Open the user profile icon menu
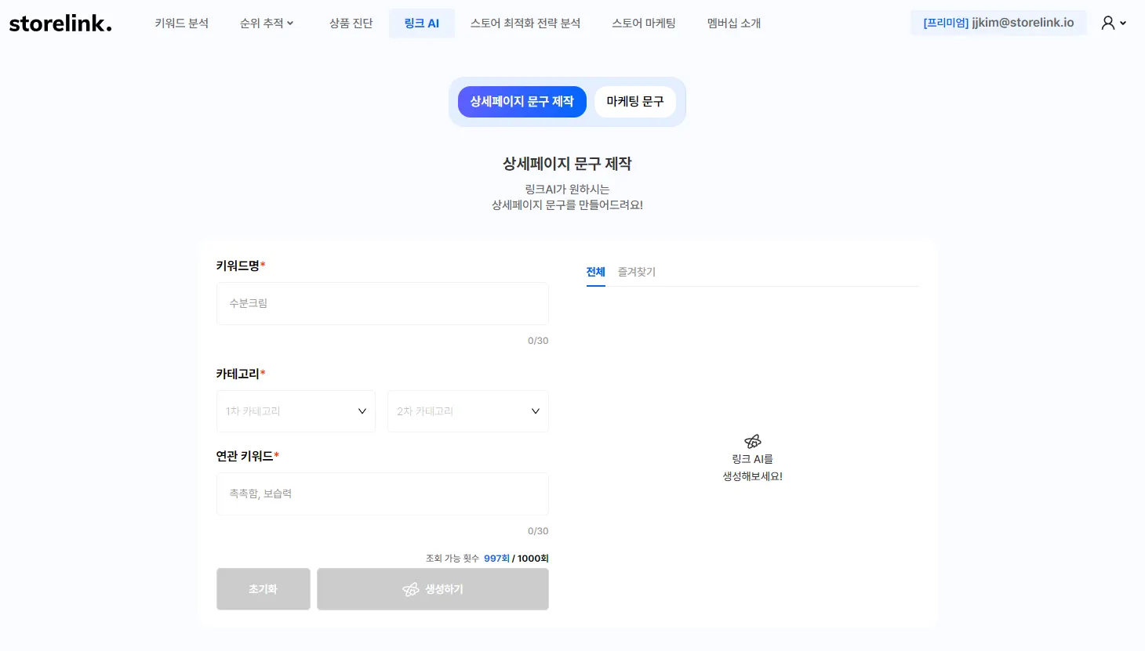This screenshot has width=1145, height=651. [x=1114, y=23]
